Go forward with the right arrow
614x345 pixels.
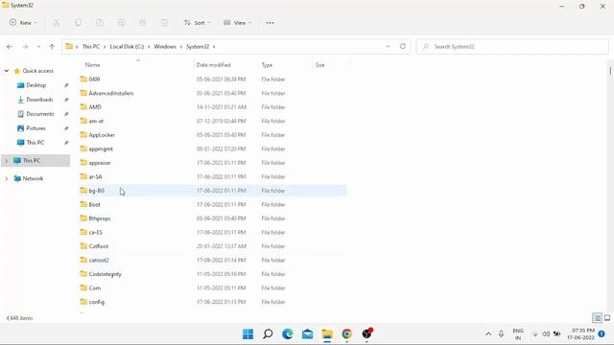coord(25,47)
